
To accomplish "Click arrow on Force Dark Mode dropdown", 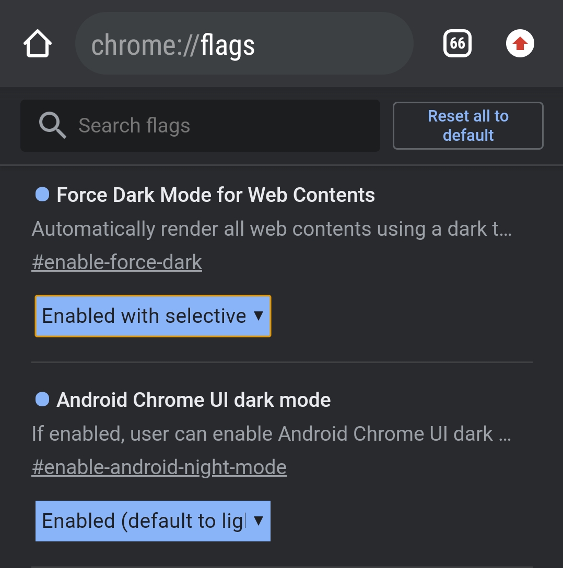I will coord(258,316).
